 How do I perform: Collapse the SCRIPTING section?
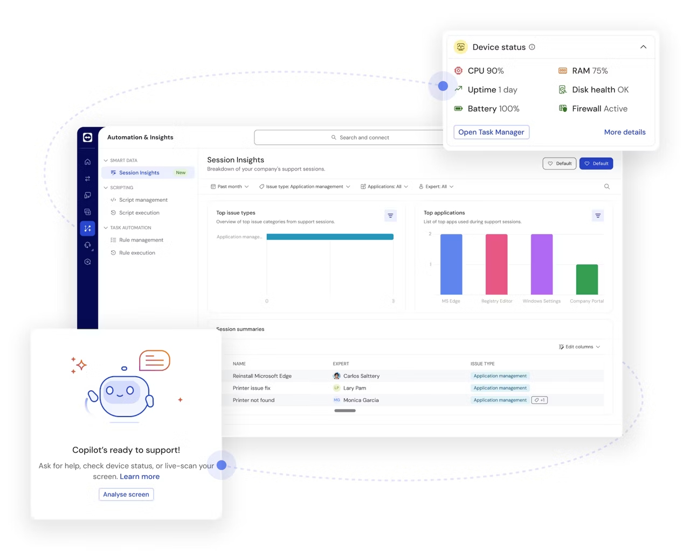(106, 188)
